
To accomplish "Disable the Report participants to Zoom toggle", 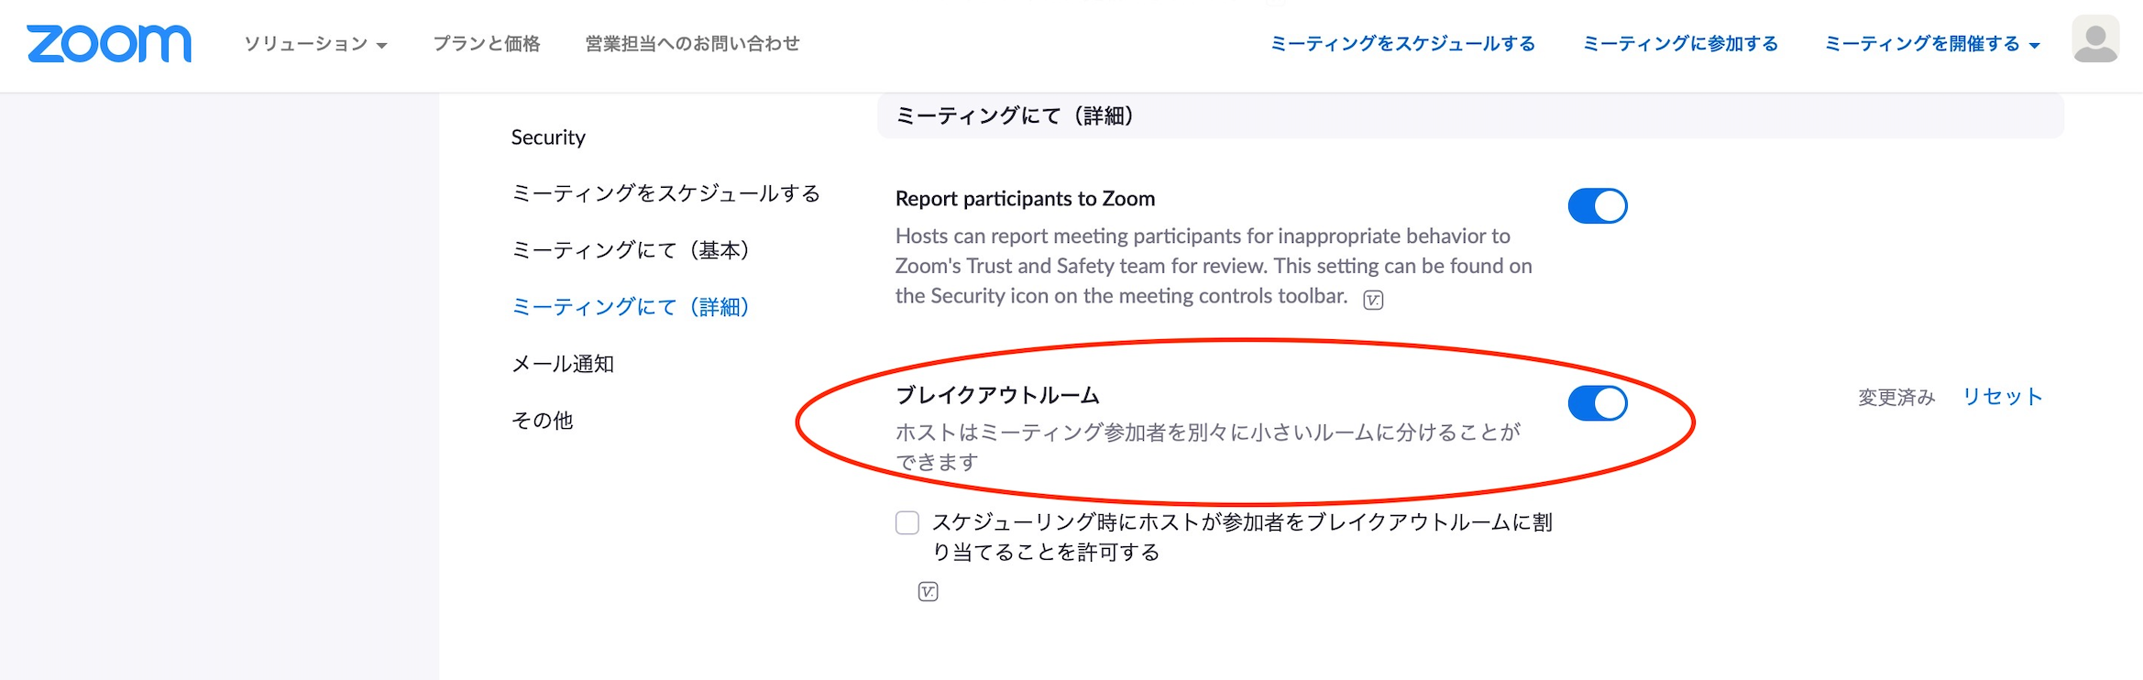I will click(1597, 204).
